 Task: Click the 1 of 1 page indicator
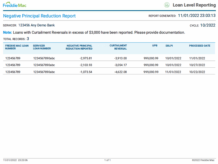tap(107, 160)
